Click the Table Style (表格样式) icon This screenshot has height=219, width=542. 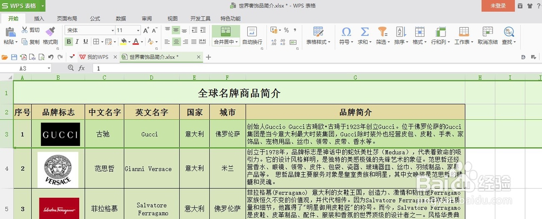(318, 31)
